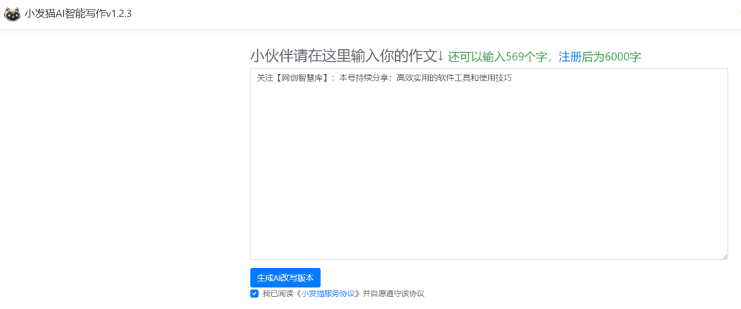Viewport: 741px width, 309px height.
Task: Click the 还可以输入569个字 counter text
Action: click(x=497, y=57)
